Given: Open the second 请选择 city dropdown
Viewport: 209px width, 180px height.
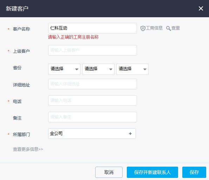Looking at the screenshot, I should [x=98, y=69].
